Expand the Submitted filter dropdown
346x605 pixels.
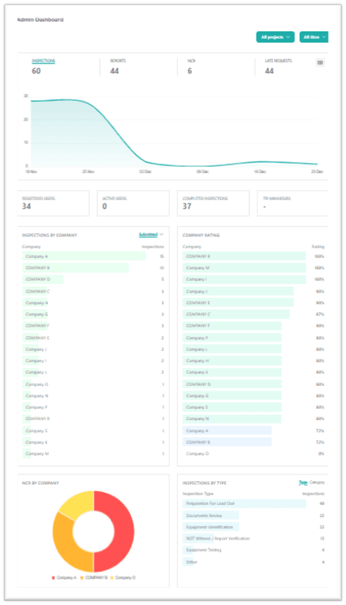click(x=151, y=235)
